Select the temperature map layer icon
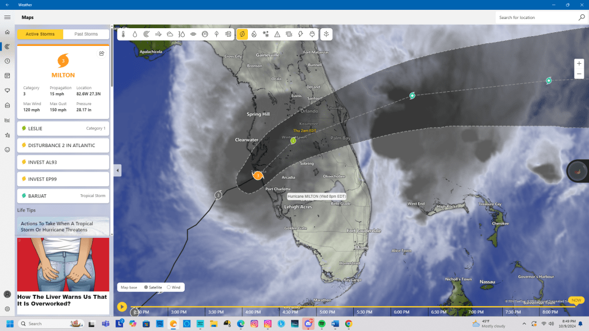This screenshot has width=589, height=331. (123, 34)
